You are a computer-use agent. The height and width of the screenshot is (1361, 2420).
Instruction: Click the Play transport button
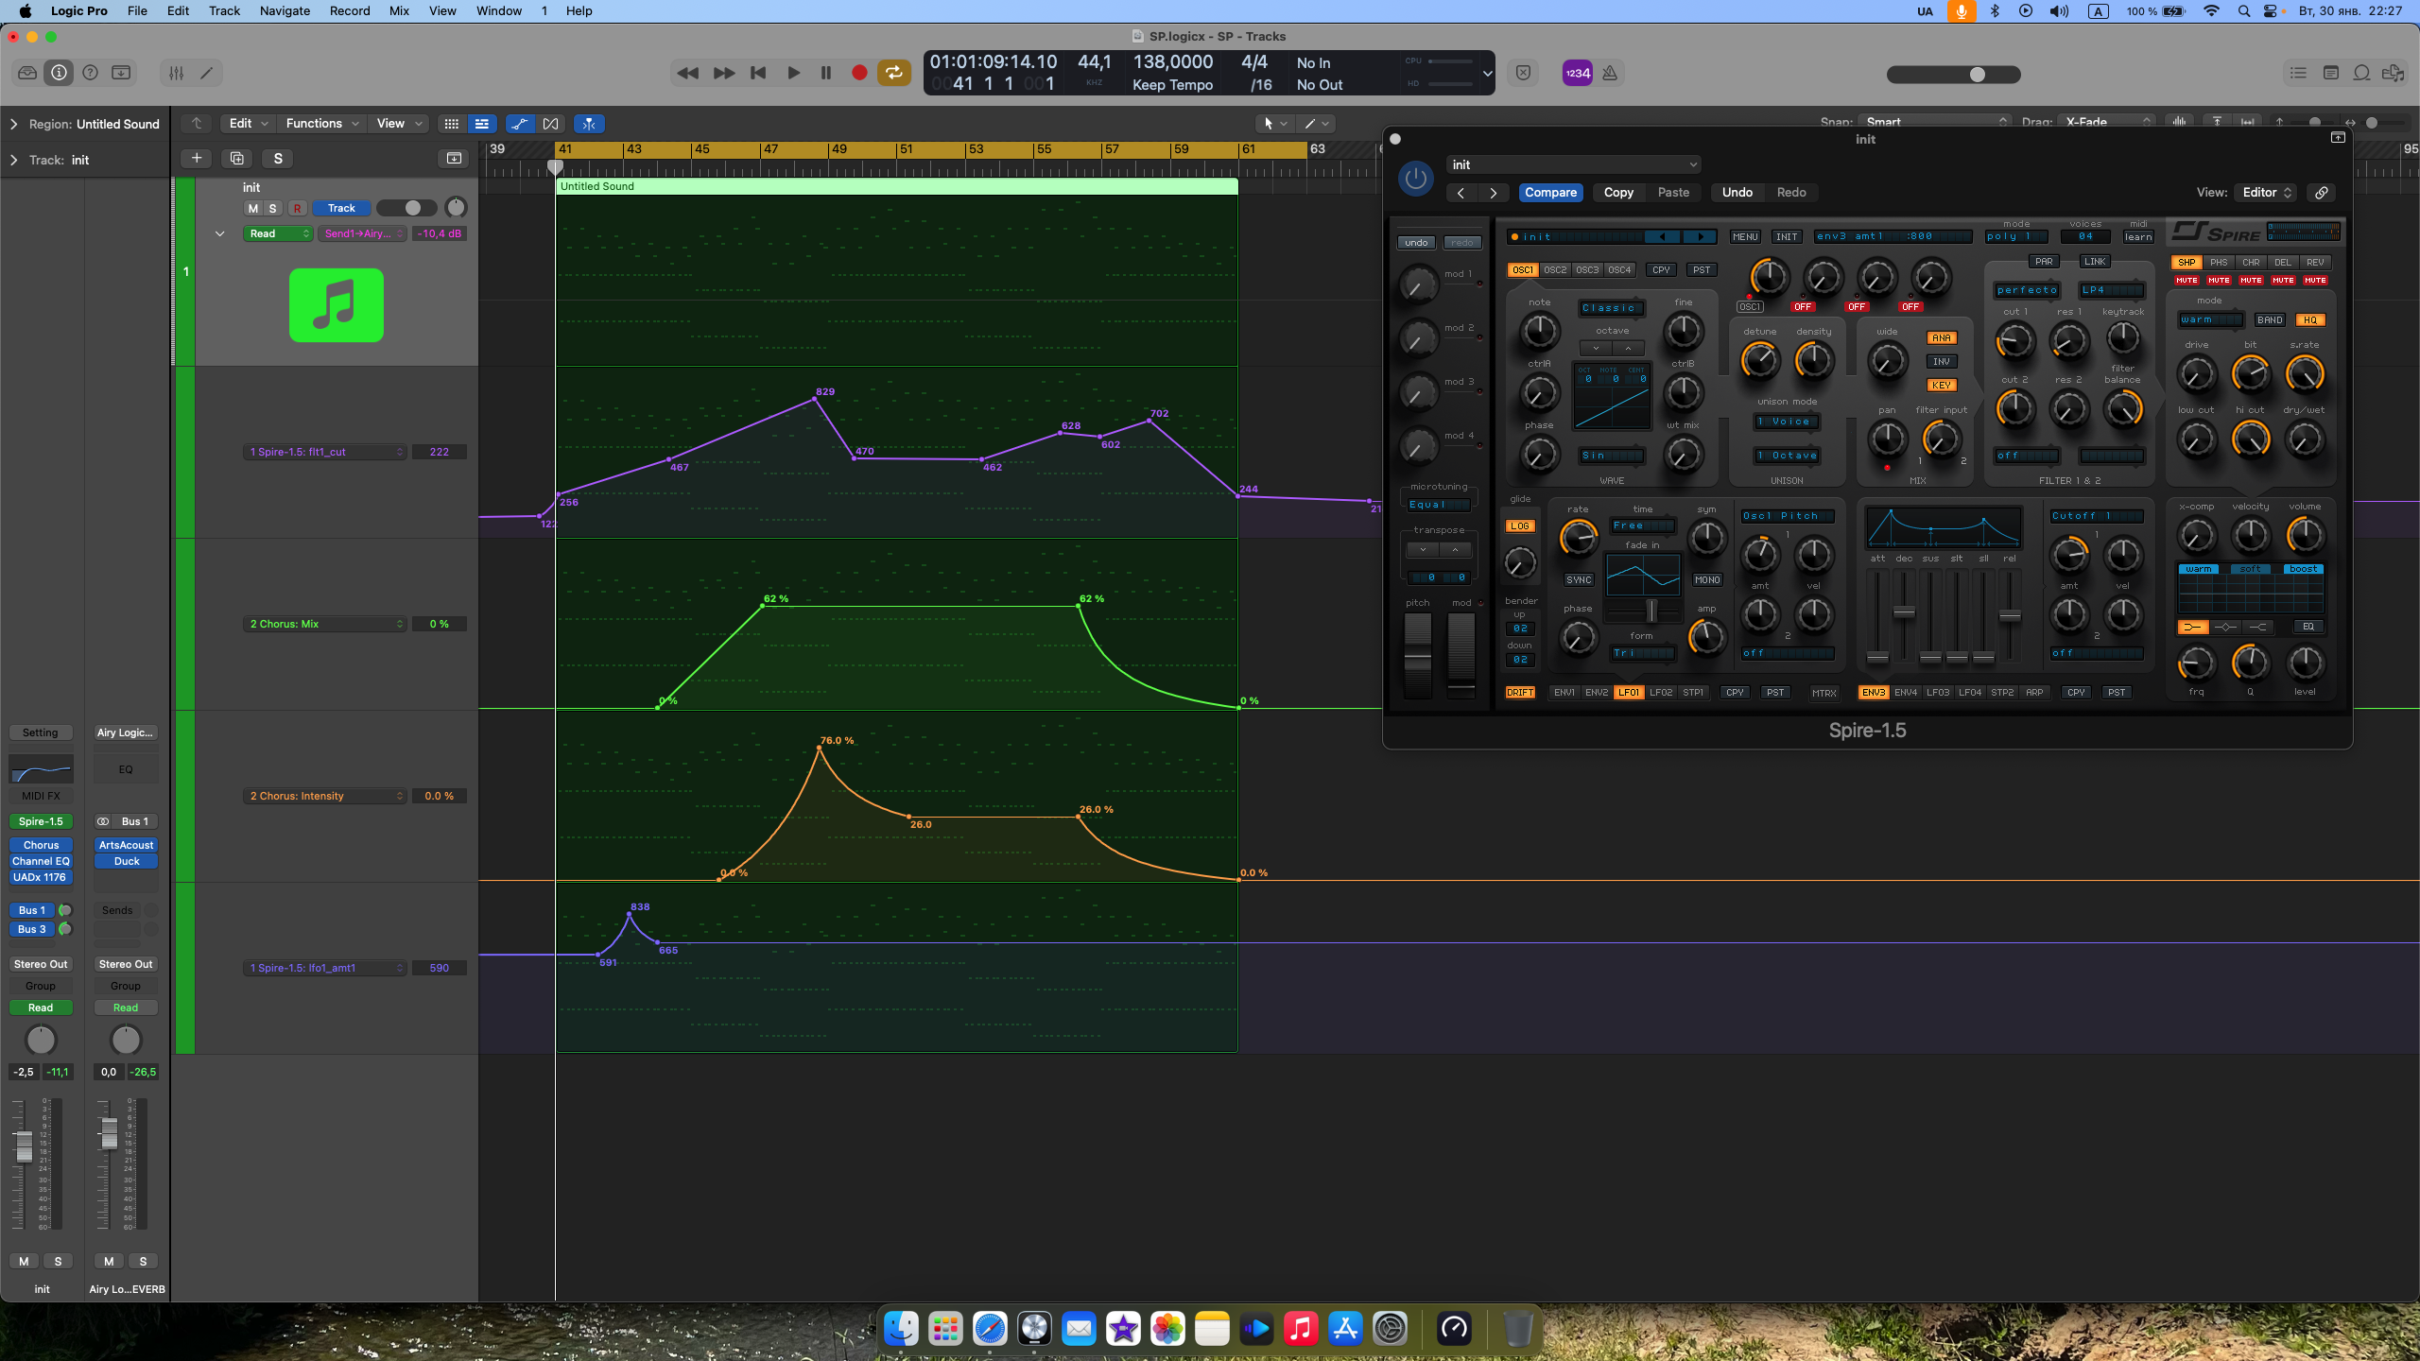coord(793,73)
